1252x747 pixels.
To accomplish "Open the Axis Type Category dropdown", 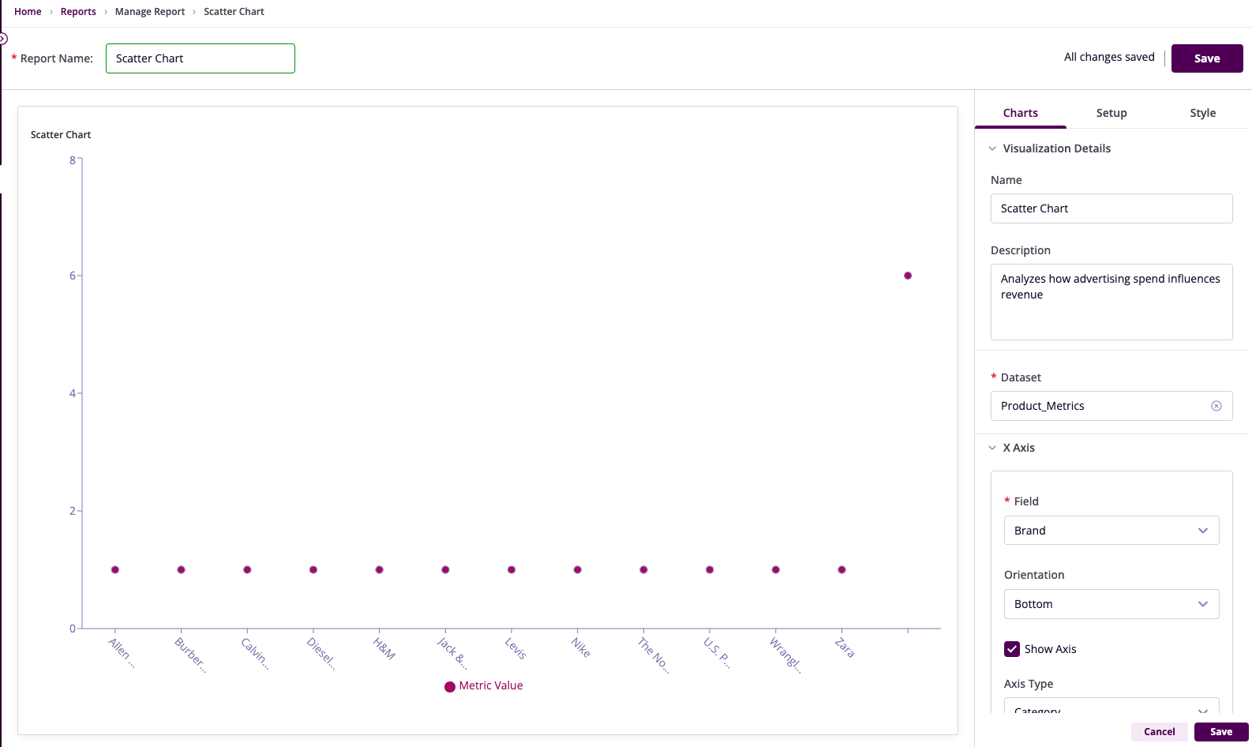I will (1111, 706).
